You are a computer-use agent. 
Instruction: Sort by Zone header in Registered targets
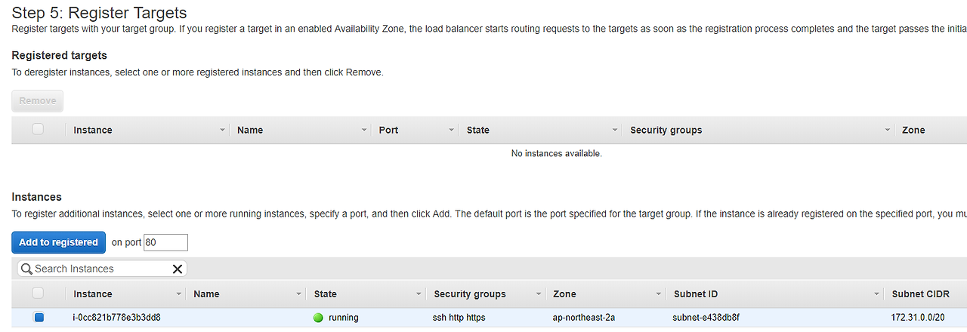pos(913,131)
